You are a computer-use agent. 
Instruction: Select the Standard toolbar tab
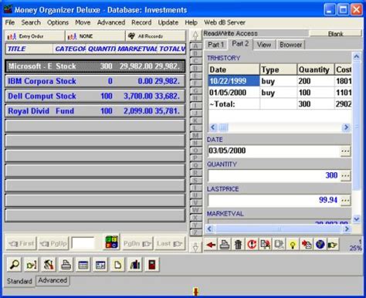[x=19, y=281]
